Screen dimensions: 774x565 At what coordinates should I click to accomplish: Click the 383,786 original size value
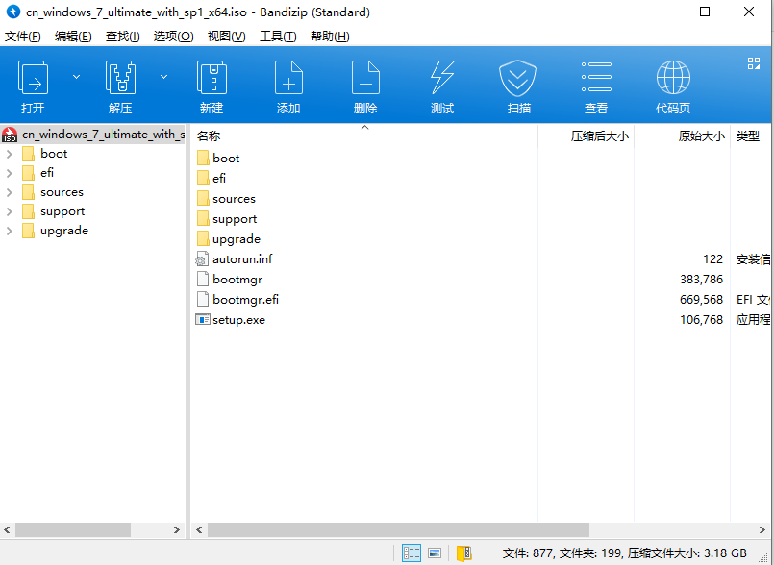pos(702,280)
